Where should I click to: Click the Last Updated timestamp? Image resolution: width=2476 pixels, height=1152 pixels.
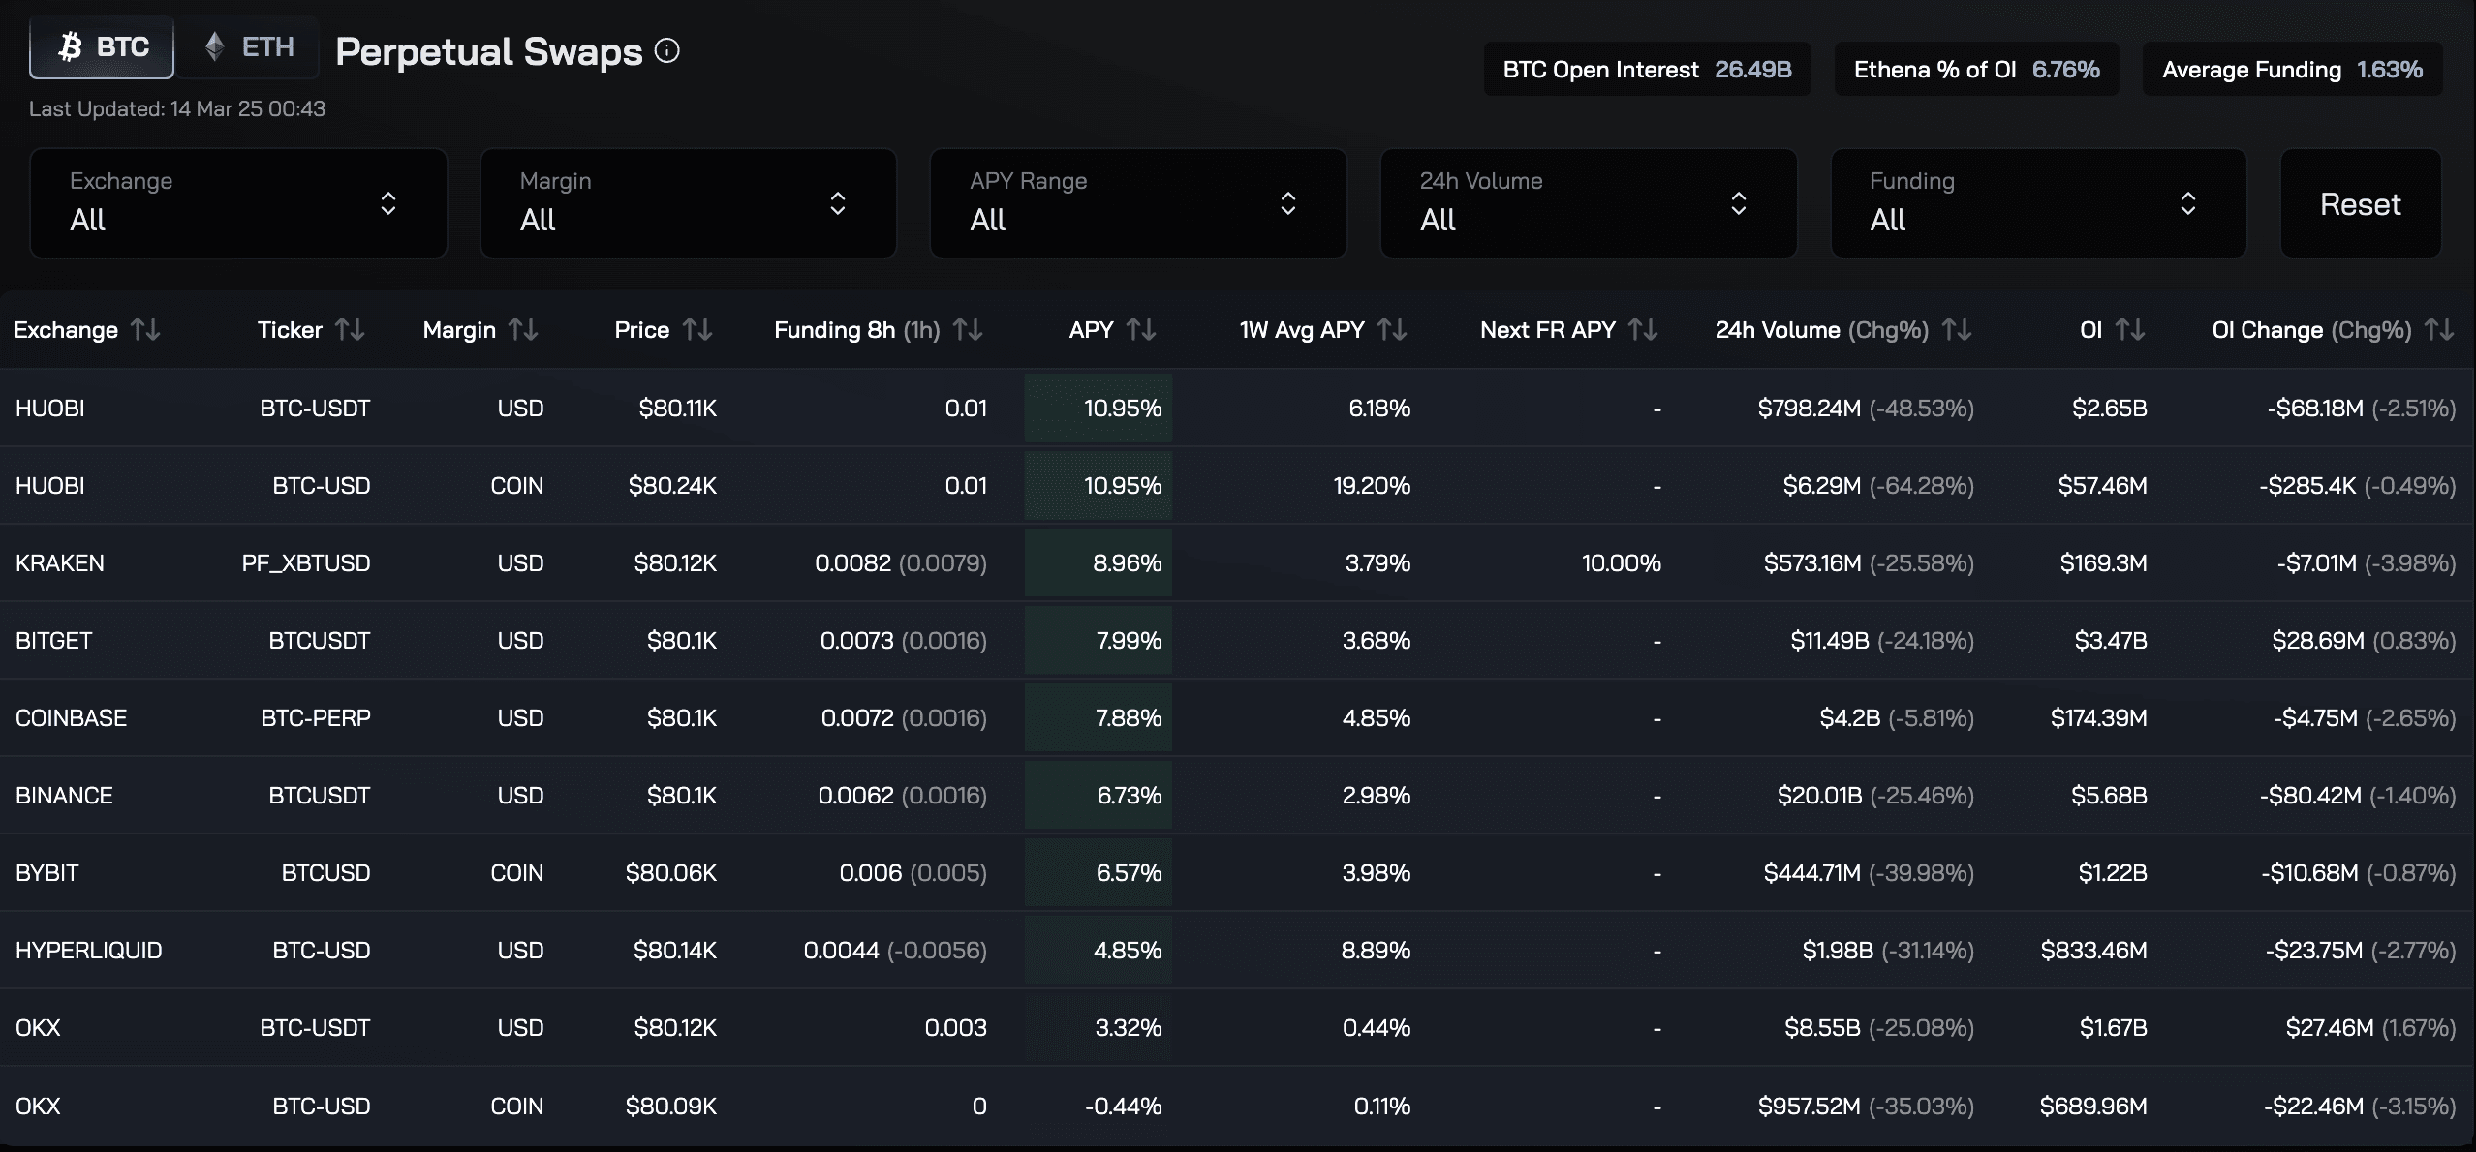[177, 108]
